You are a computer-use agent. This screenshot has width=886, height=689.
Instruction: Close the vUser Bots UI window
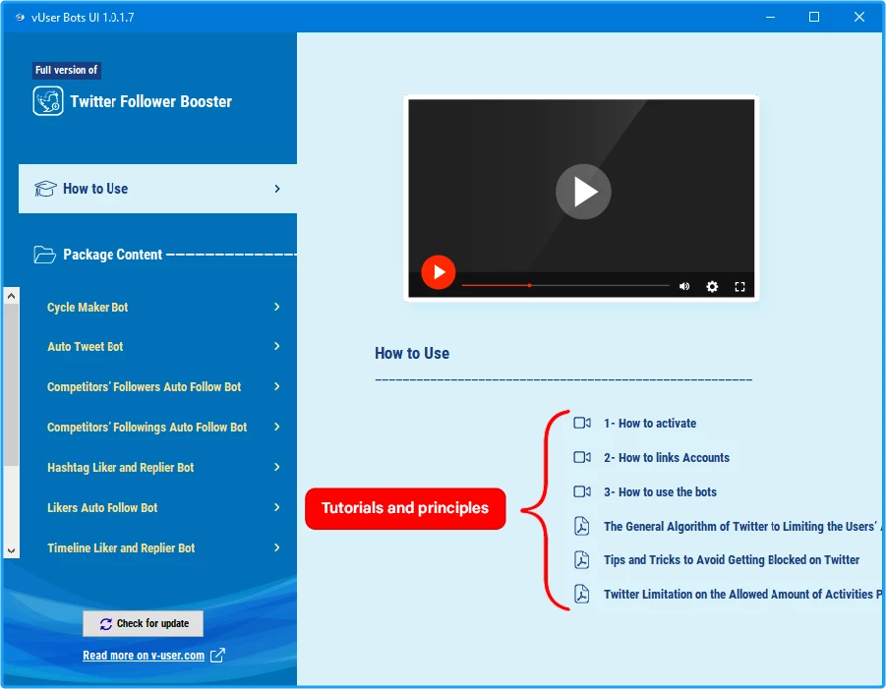(x=858, y=17)
